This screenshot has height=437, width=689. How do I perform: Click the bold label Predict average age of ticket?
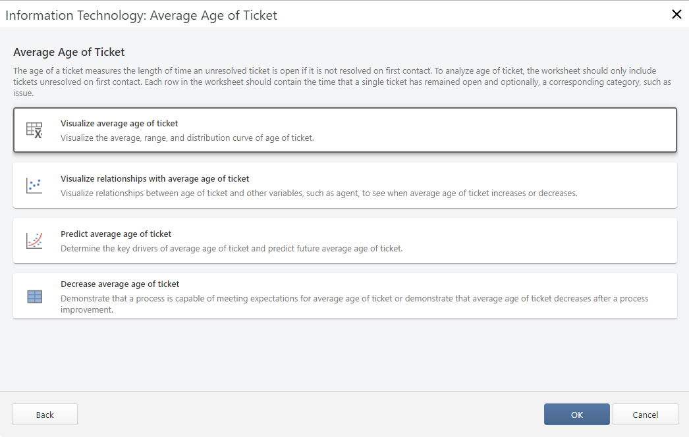click(x=116, y=234)
